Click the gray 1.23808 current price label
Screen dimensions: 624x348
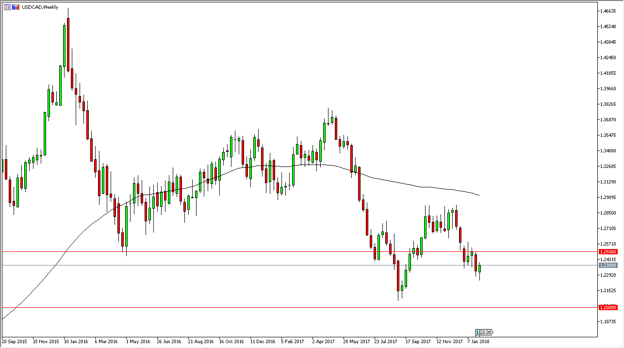(x=608, y=265)
